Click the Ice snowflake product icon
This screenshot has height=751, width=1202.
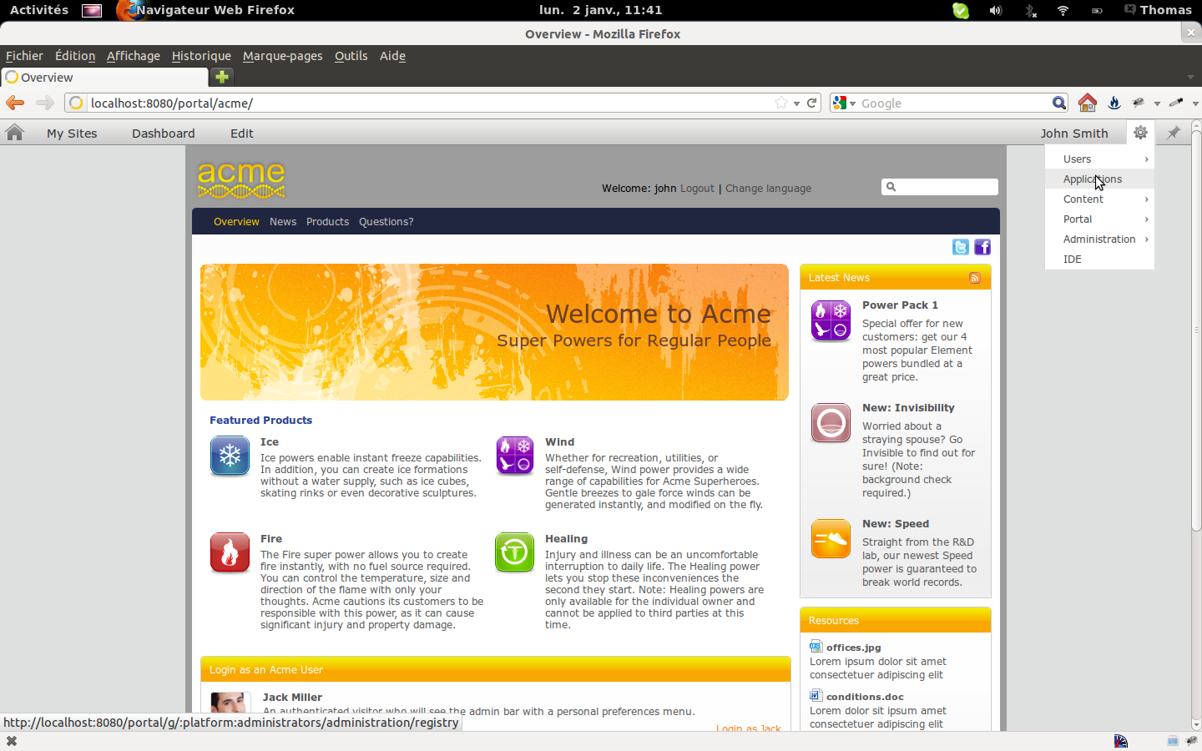click(230, 456)
